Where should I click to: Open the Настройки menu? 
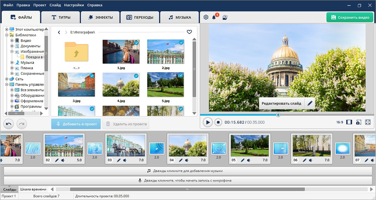point(74,5)
